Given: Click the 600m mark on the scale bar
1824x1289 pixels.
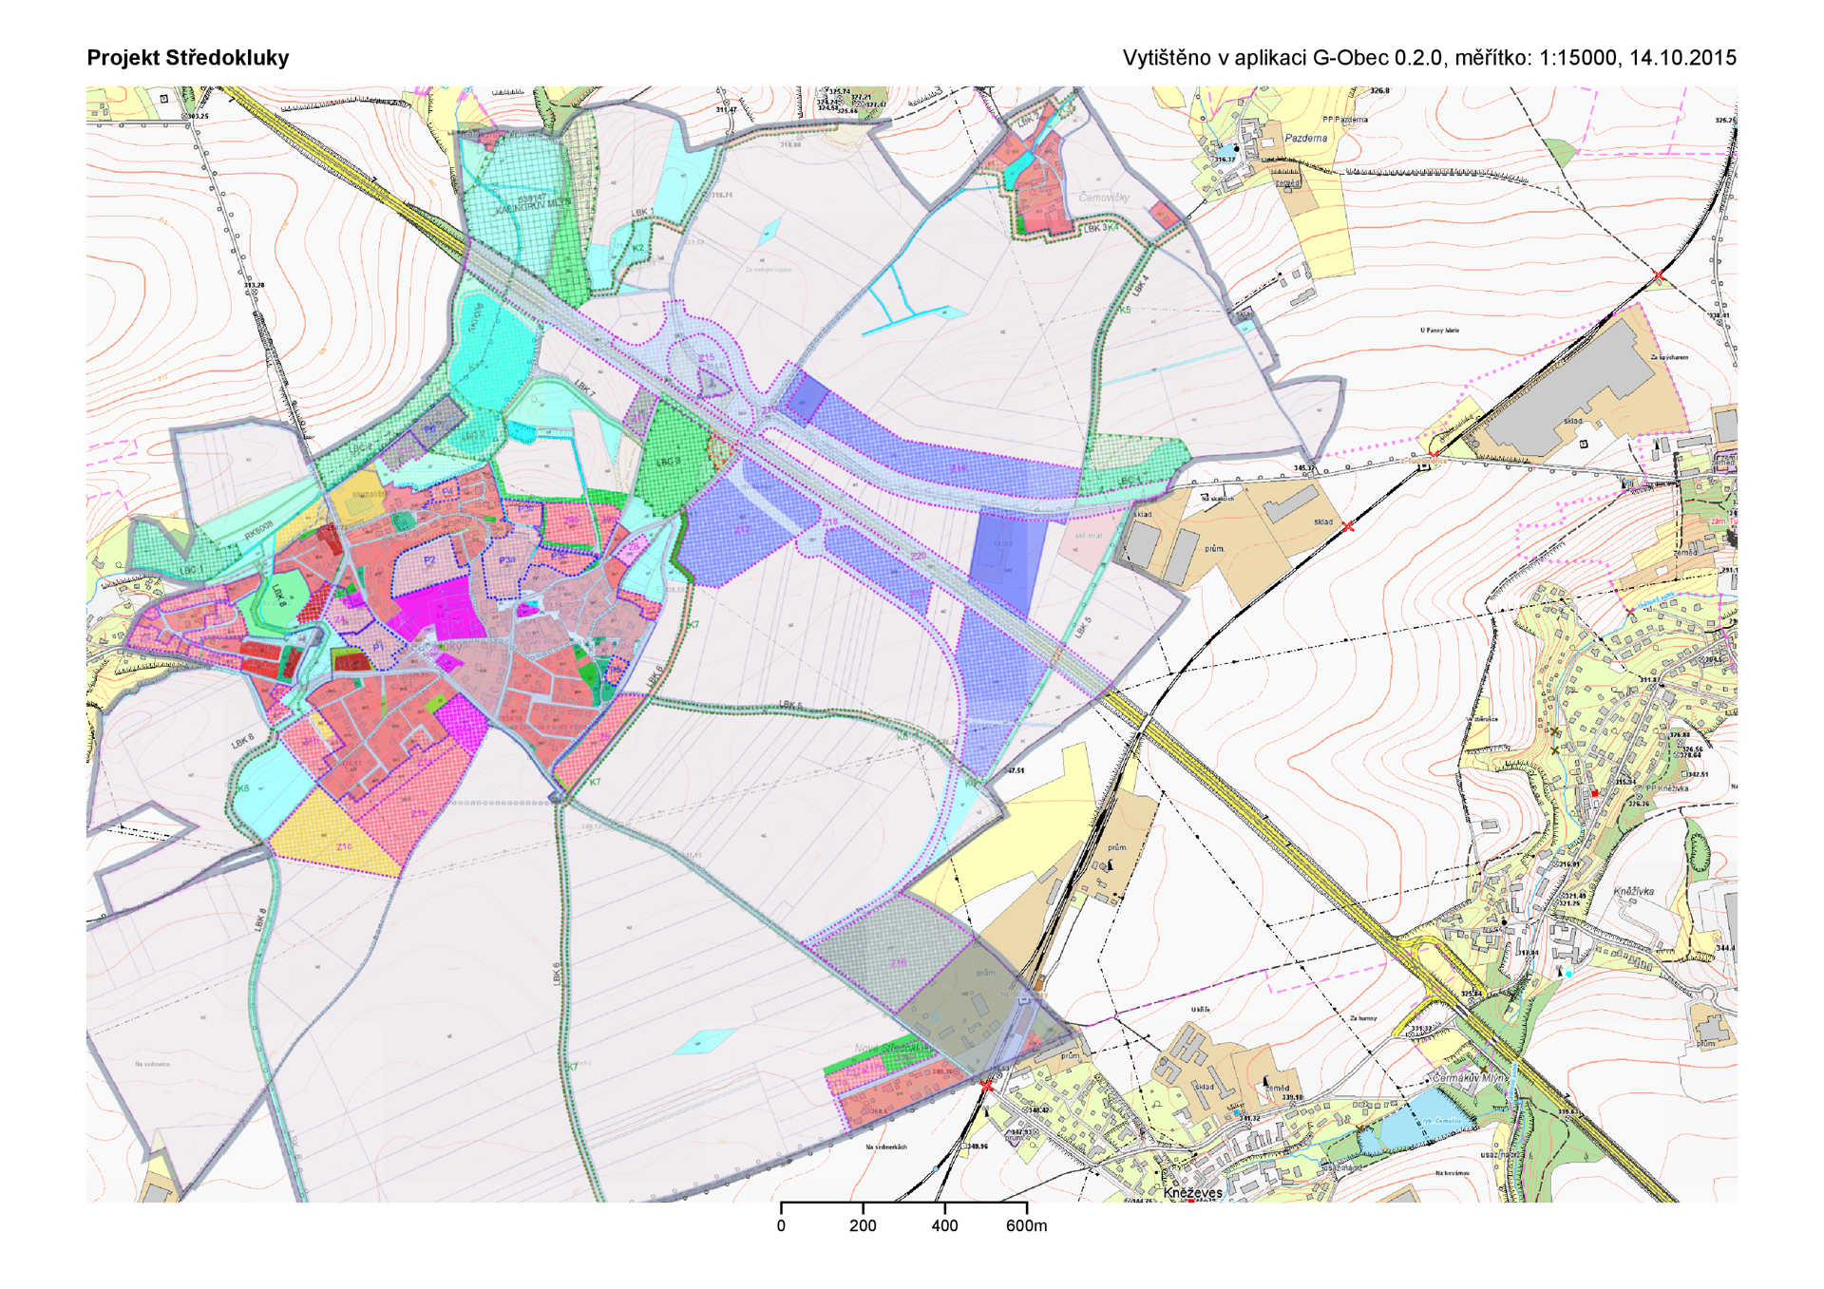Looking at the screenshot, I should 1026,1225.
